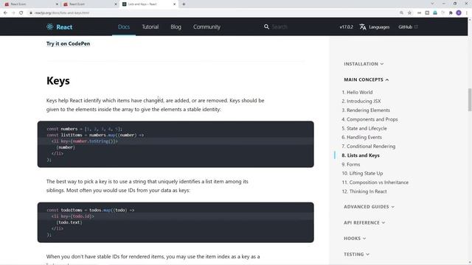The width and height of the screenshot is (472, 265).
Task: Go back using the browser back arrow
Action: pos(5,13)
